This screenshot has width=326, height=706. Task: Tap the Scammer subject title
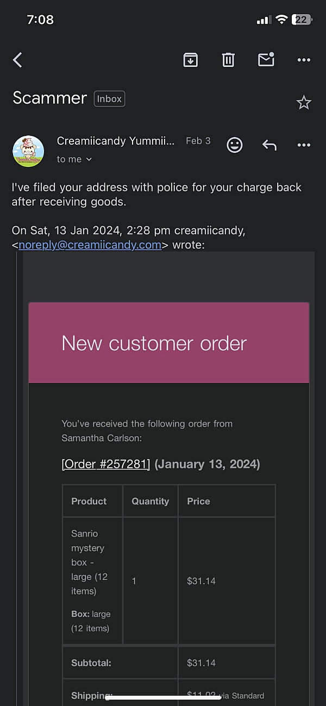click(49, 98)
